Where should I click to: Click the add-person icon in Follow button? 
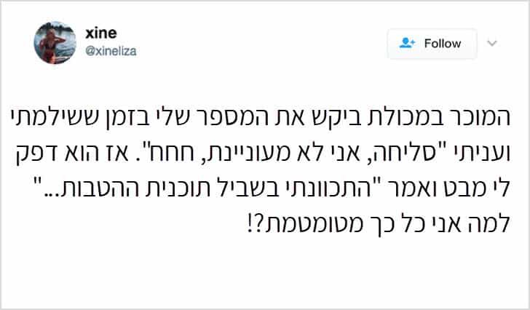pyautogui.click(x=408, y=44)
